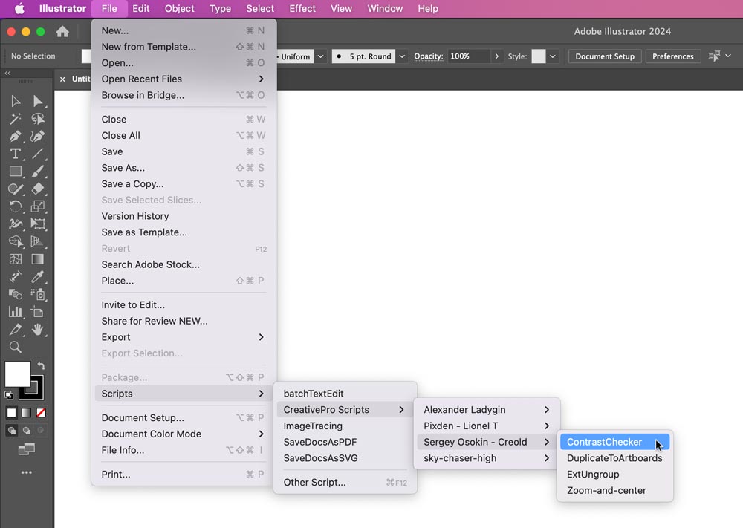Open Edit Toolbar three dots
The height and width of the screenshot is (528, 743).
(x=27, y=472)
